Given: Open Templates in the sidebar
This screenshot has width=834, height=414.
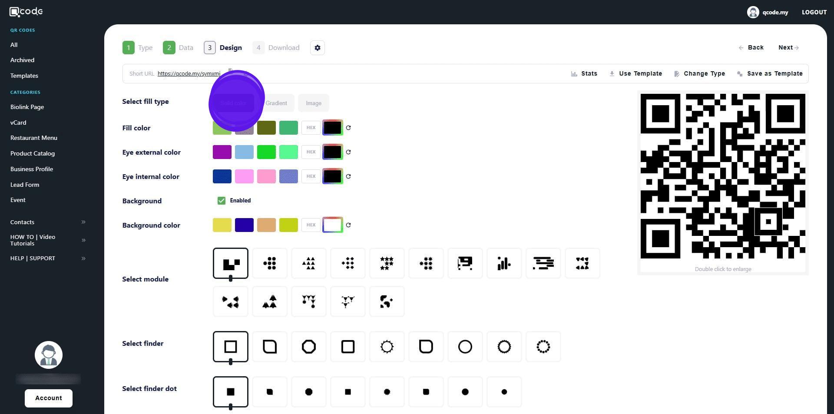Looking at the screenshot, I should pyautogui.click(x=24, y=76).
